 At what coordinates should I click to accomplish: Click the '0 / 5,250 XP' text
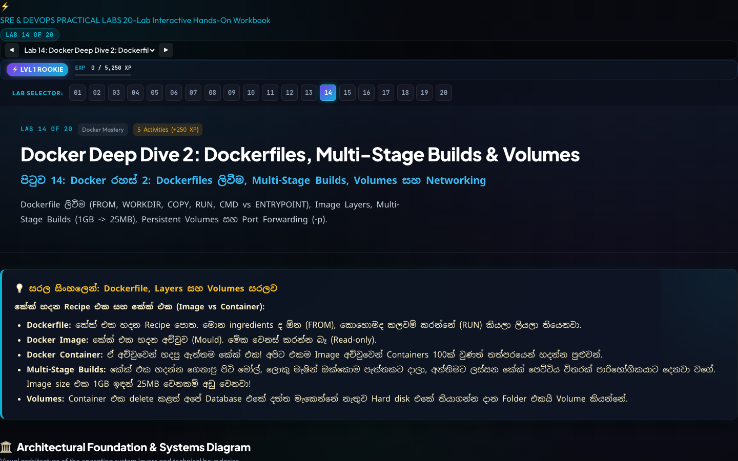(111, 68)
